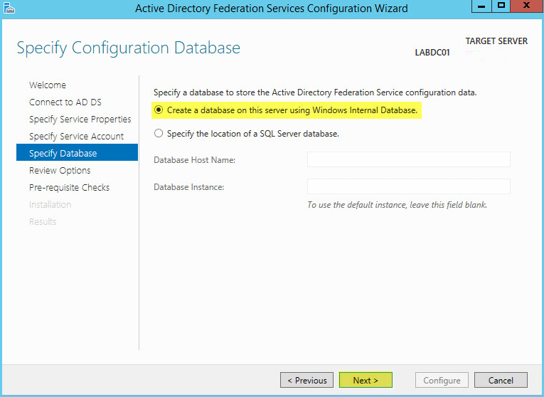Select the Specify Database step
544x397 pixels.
click(77, 152)
